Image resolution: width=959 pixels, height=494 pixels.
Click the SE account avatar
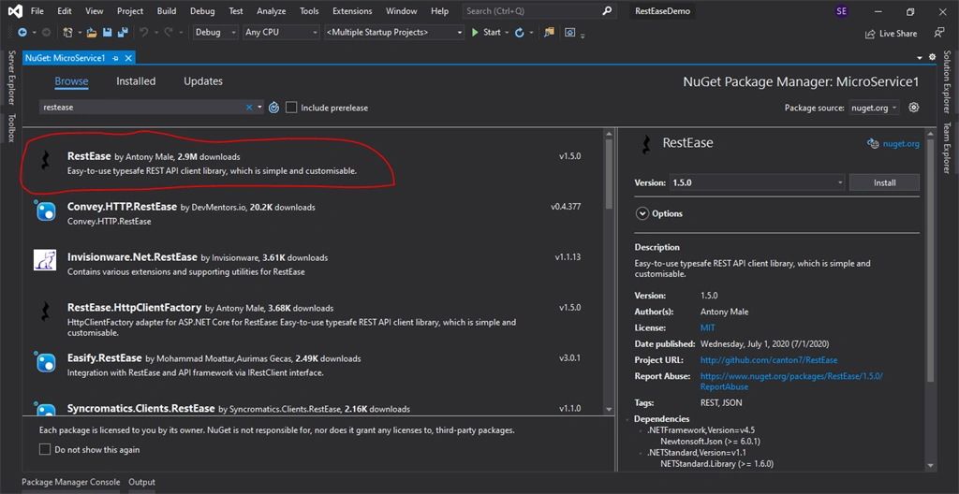(x=842, y=11)
